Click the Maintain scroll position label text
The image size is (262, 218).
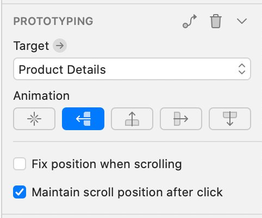pyautogui.click(x=127, y=192)
